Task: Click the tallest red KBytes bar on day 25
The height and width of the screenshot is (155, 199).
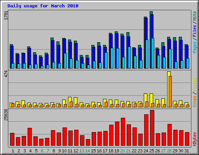Action: (x=152, y=128)
